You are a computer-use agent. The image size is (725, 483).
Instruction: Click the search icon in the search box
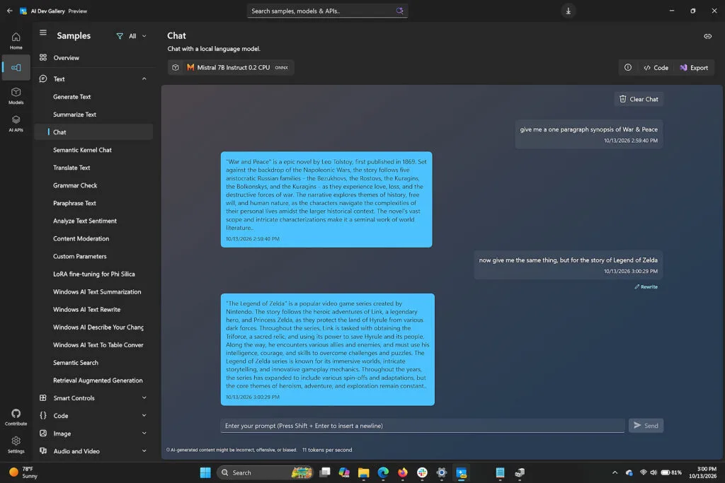click(x=399, y=11)
